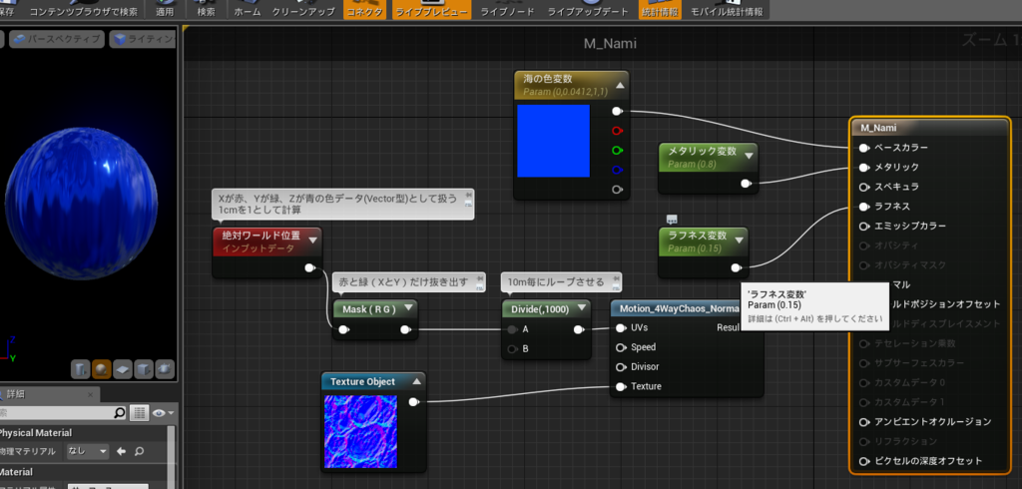Click コンテンツブラウザで検索 in the toolbar
The image size is (1022, 489).
point(84,9)
